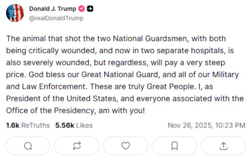Open the Nov 26, 2025 timestamp
This screenshot has height=167, width=251.
point(206,125)
